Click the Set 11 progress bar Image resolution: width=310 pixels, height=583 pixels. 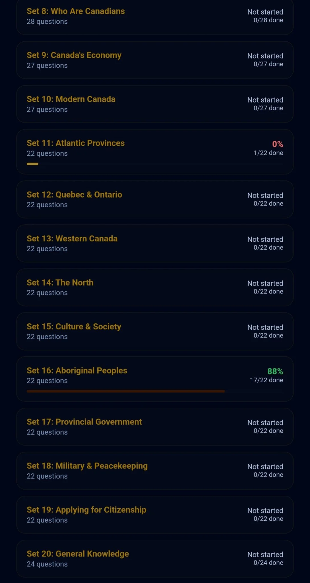coord(155,164)
